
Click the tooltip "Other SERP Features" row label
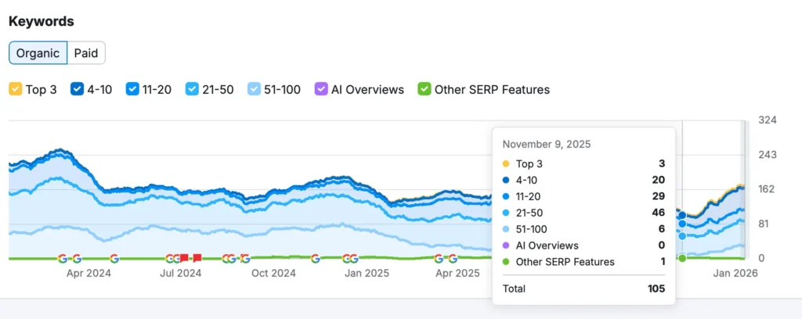[565, 262]
